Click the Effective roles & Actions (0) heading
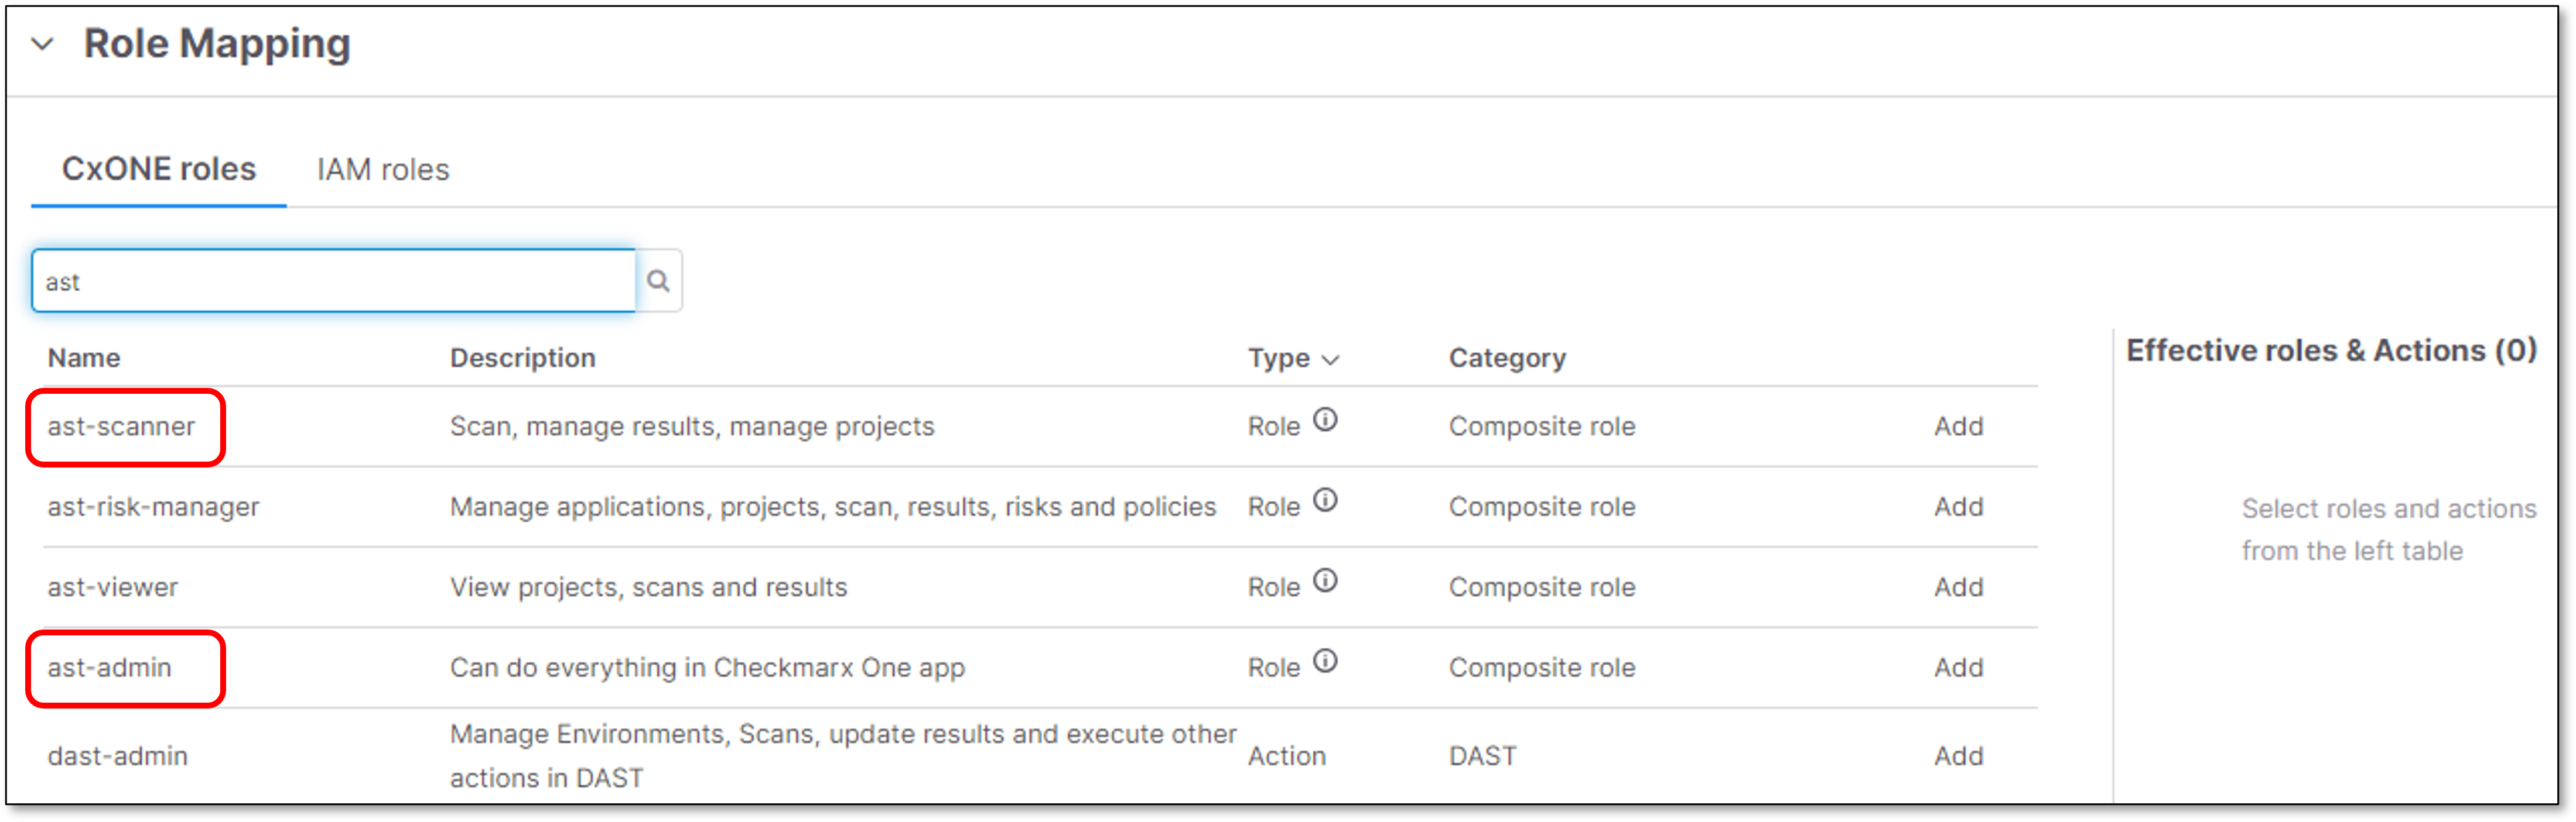The height and width of the screenshot is (822, 2576). tap(2331, 350)
